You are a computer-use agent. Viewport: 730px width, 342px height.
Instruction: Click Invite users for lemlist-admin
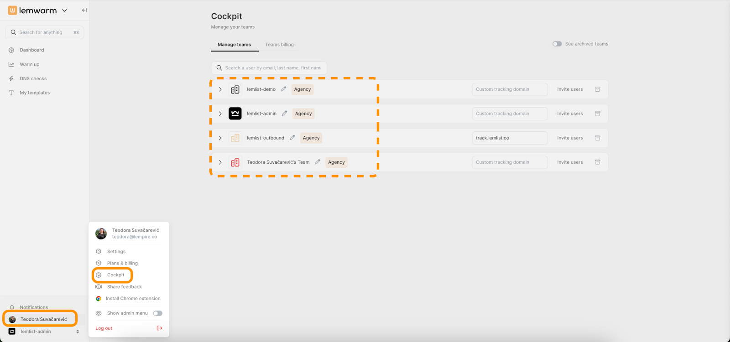click(x=569, y=114)
